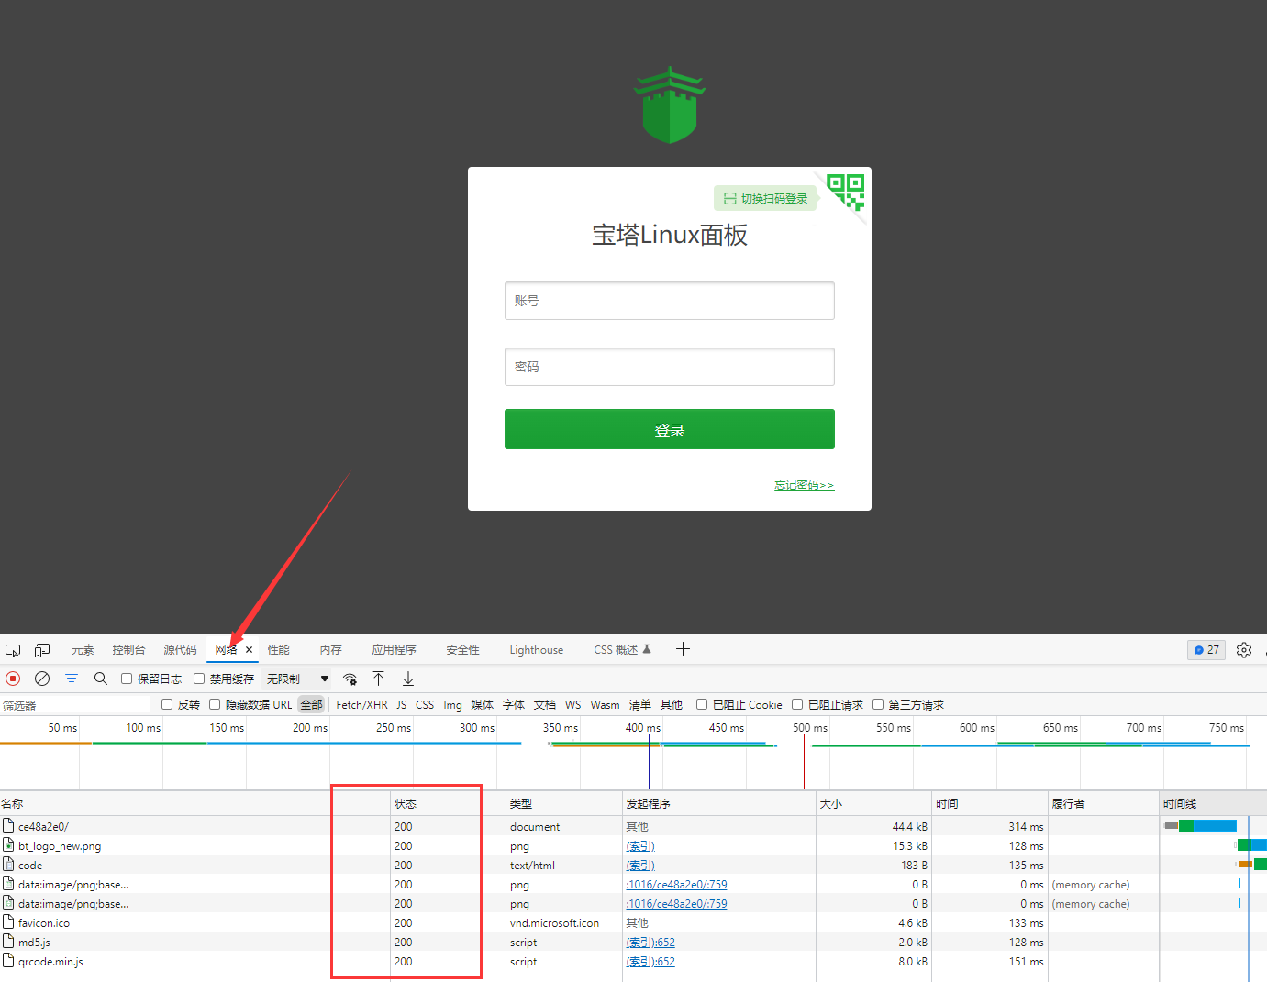Viewport: 1267px width, 982px height.
Task: Sort by the 状态 column header
Action: (x=448, y=803)
